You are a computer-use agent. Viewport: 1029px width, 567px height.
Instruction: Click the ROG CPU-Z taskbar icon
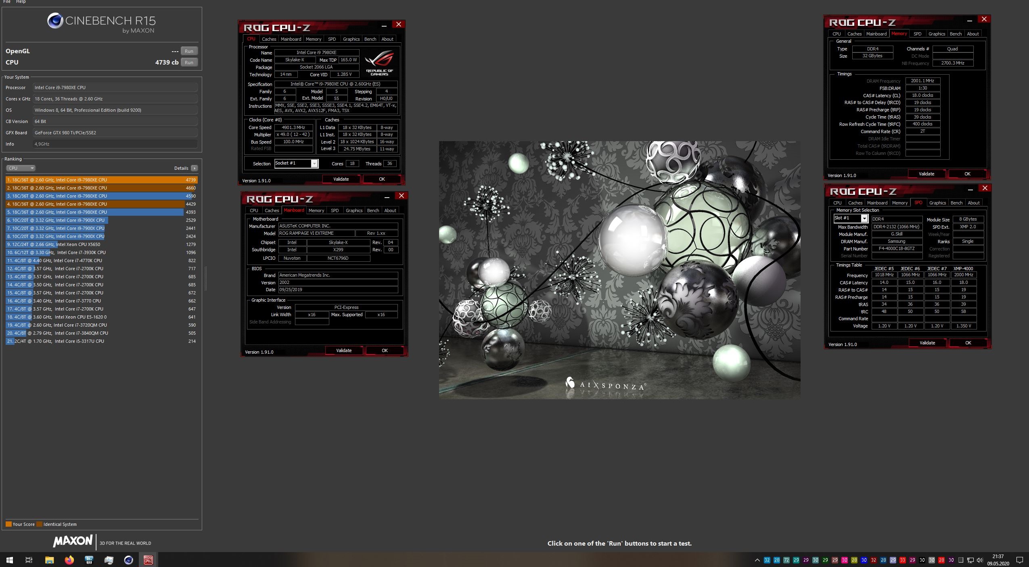148,560
